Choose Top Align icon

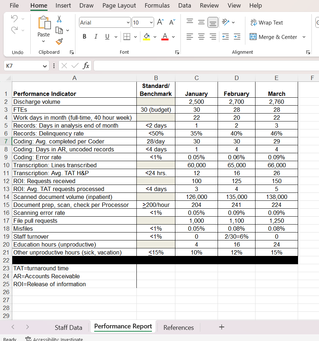pyautogui.click(x=190, y=22)
